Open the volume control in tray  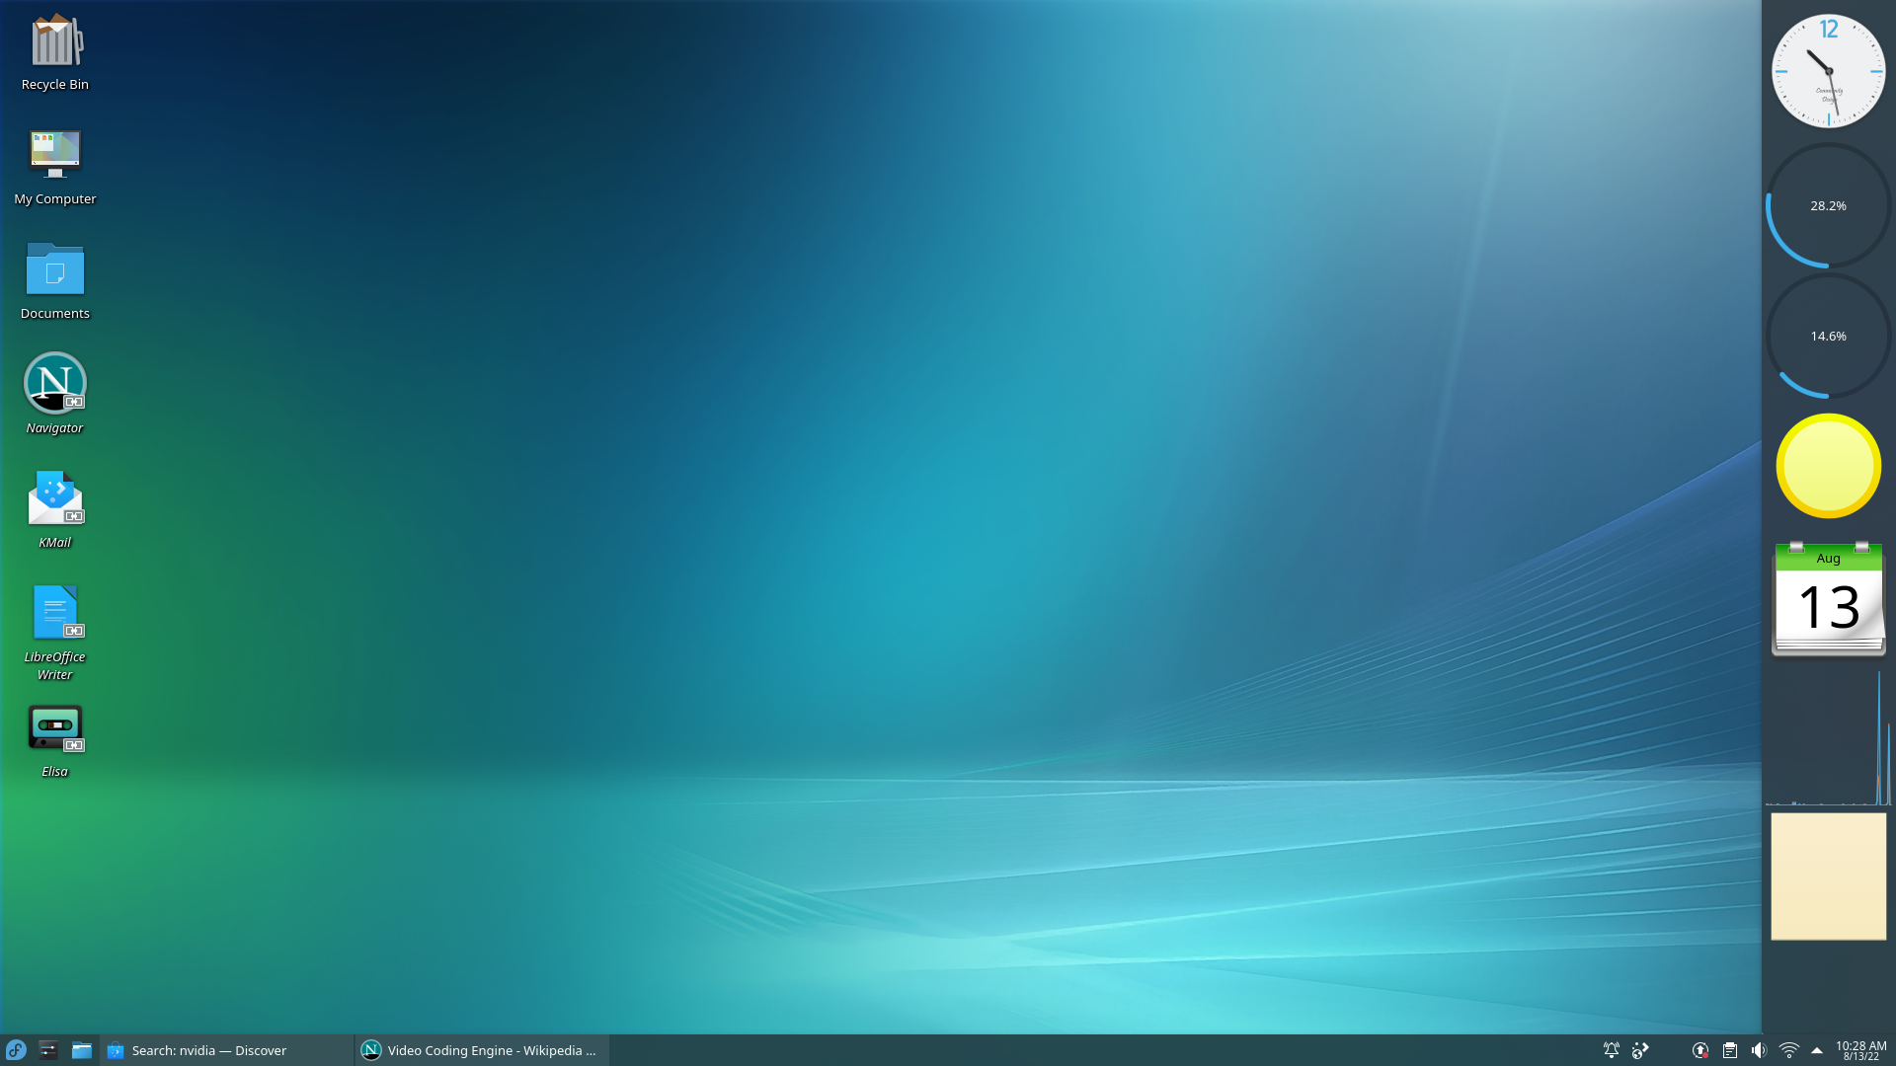(x=1759, y=1050)
